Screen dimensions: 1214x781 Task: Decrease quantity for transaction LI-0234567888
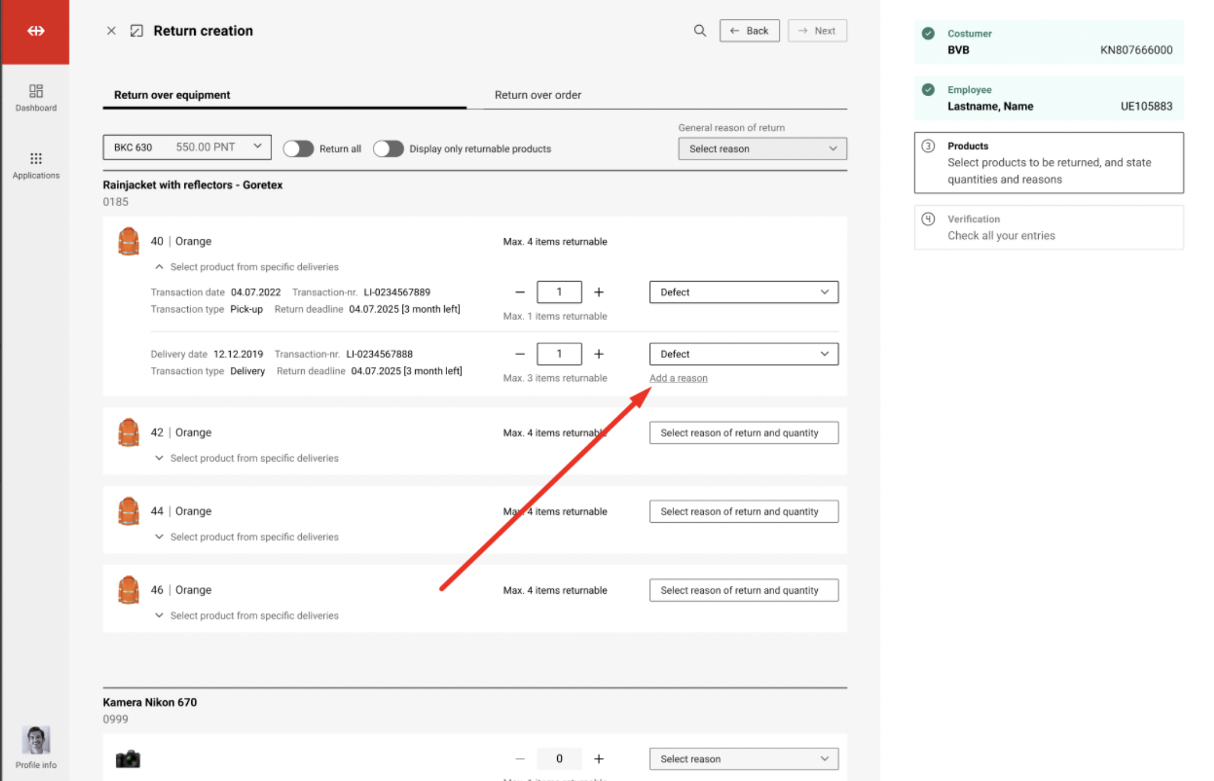point(519,354)
